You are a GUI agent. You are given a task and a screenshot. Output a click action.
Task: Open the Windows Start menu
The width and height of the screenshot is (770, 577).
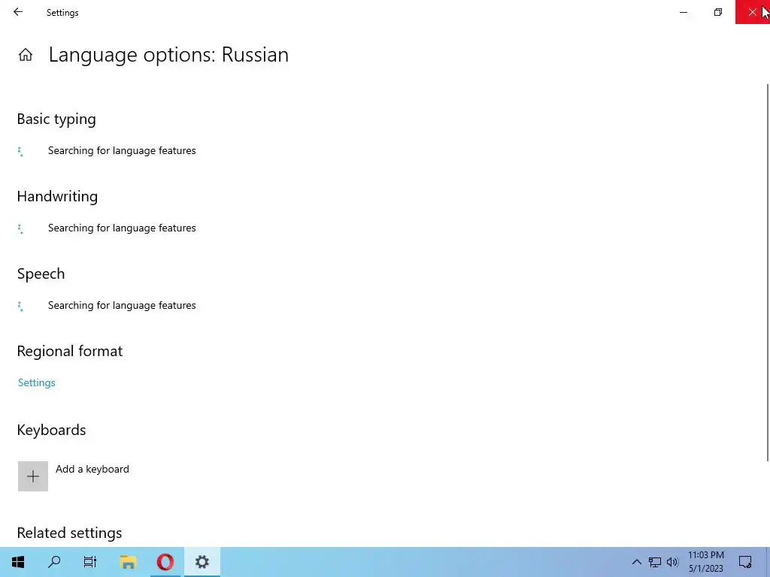pyautogui.click(x=18, y=562)
